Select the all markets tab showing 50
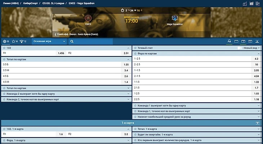Viewport: 263px width, 144px height. coord(6,41)
